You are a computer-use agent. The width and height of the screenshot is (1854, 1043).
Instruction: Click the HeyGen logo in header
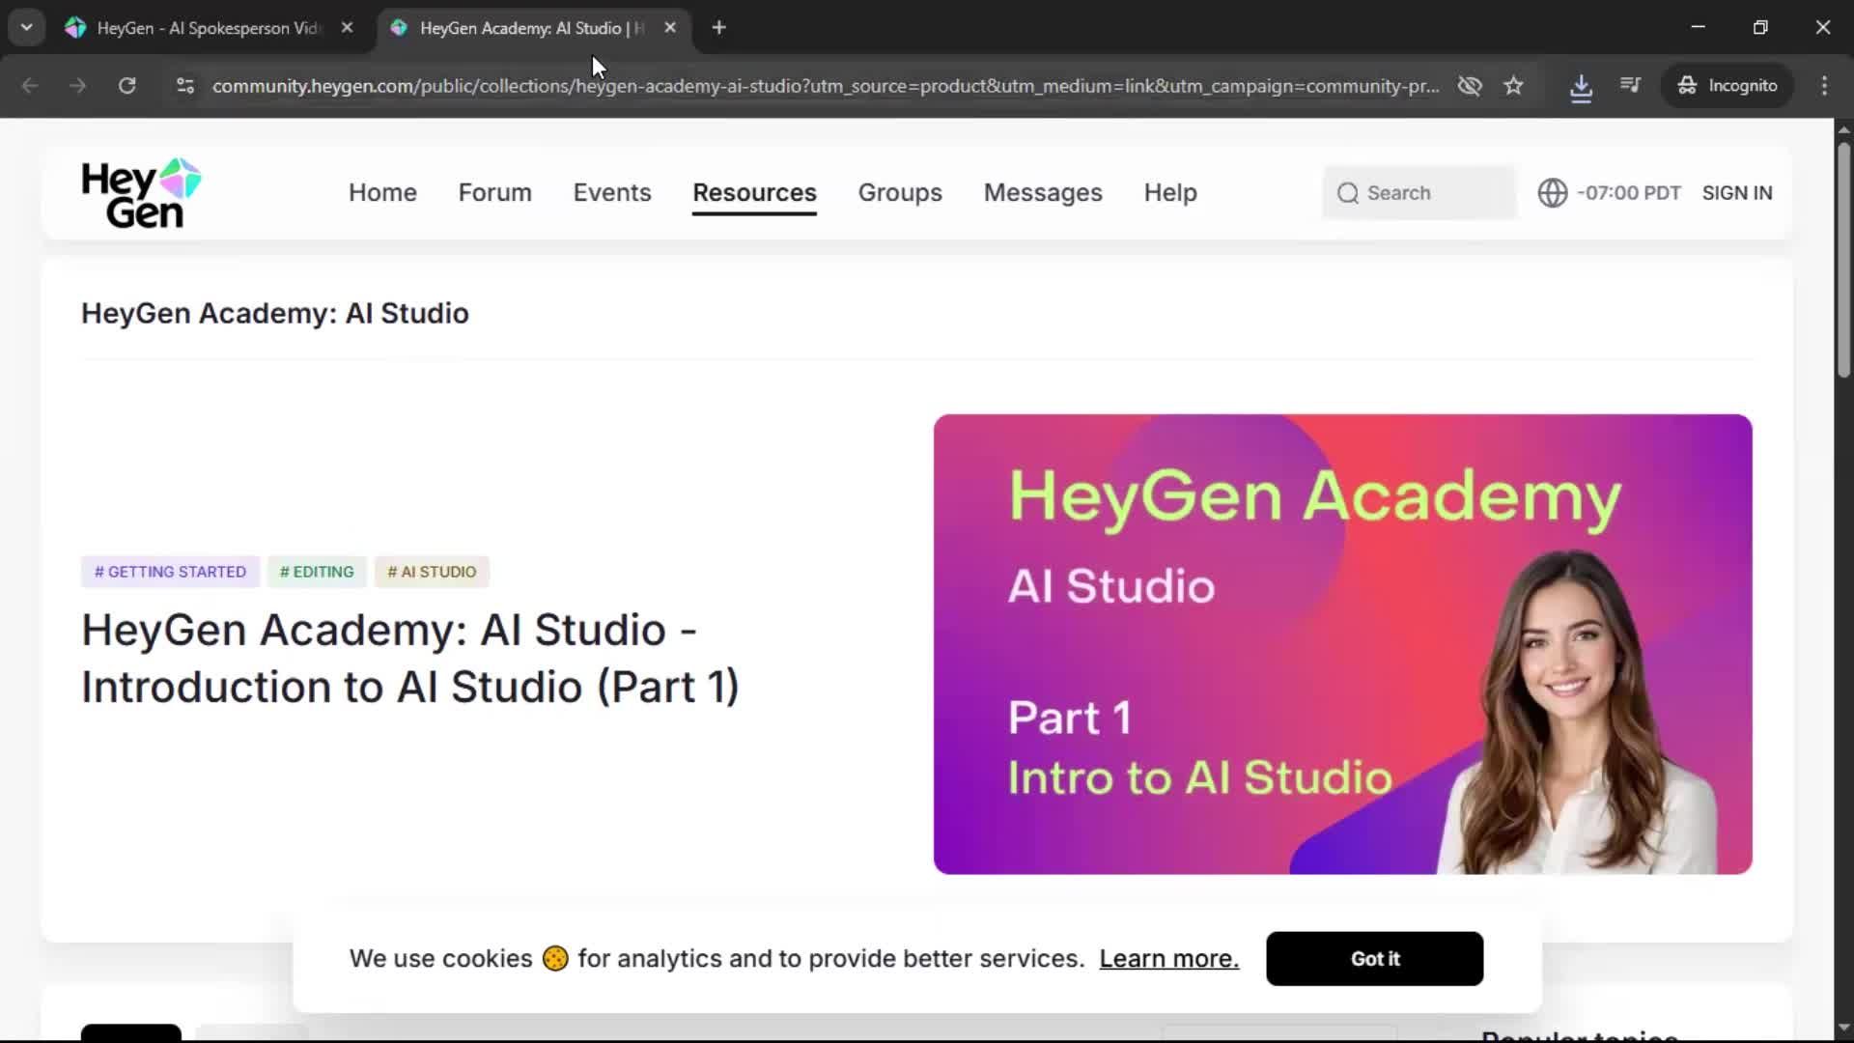click(141, 193)
